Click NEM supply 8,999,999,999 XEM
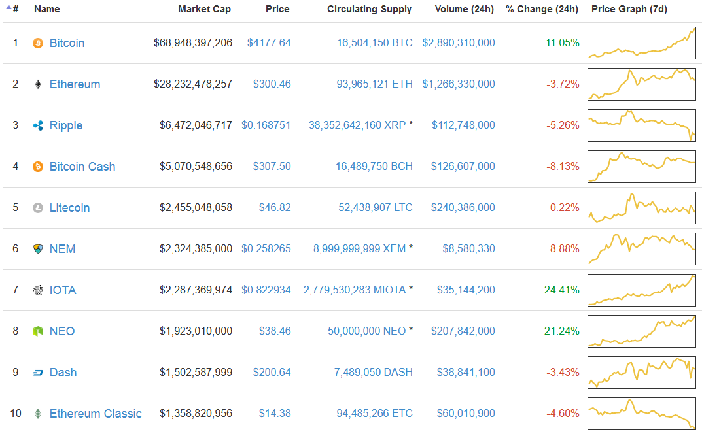 point(360,249)
